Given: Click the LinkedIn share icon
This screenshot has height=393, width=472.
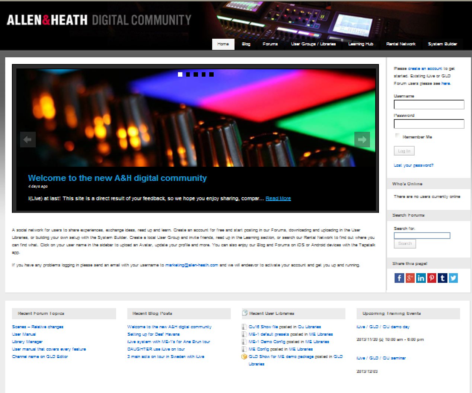Looking at the screenshot, I should coord(421,278).
